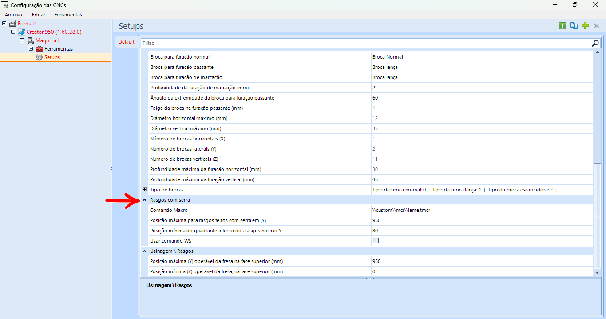Click the magnifier search icon in Filtro
This screenshot has width=606, height=319.
point(595,43)
